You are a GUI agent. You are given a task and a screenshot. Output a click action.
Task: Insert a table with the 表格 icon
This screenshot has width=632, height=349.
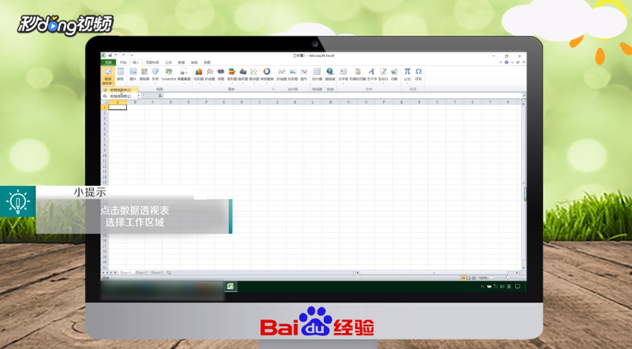coord(120,74)
